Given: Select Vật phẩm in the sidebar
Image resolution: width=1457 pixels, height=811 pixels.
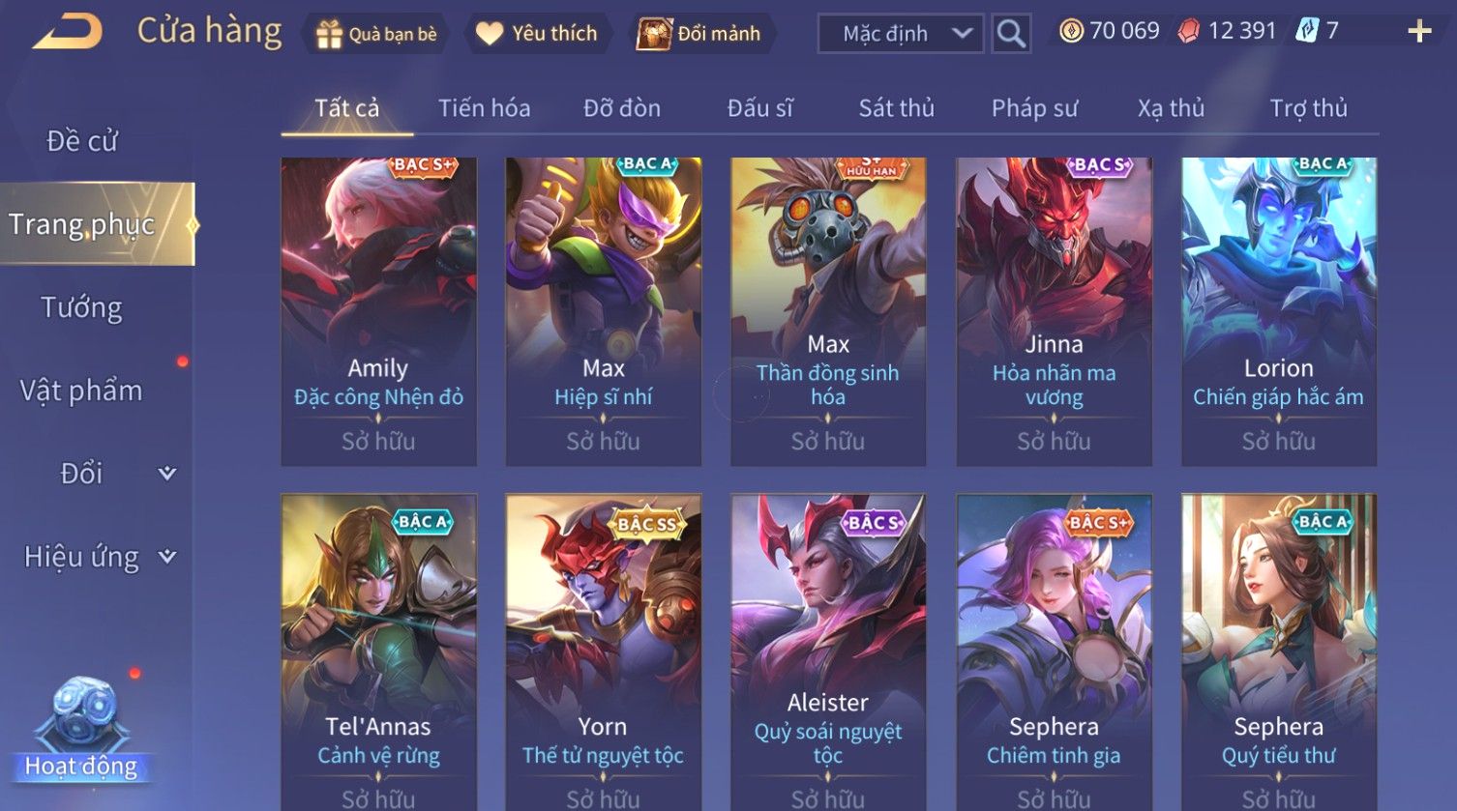Looking at the screenshot, I should pyautogui.click(x=81, y=391).
